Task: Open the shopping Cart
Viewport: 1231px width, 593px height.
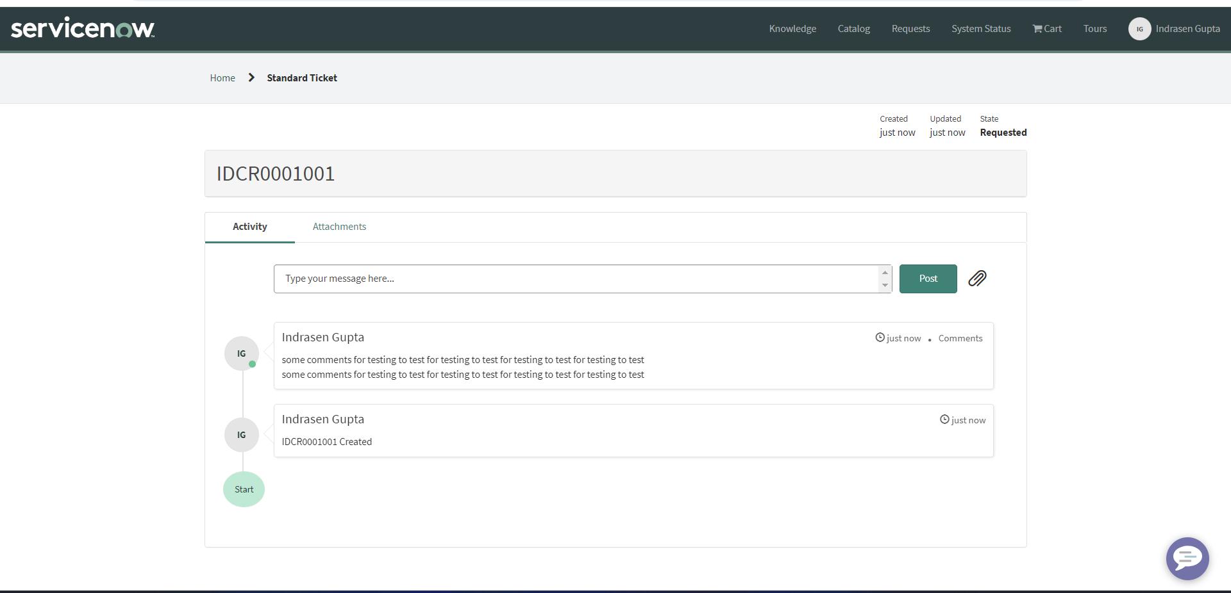Action: tap(1047, 29)
